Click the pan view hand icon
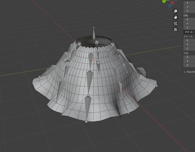195x152 pixels. coord(175,17)
